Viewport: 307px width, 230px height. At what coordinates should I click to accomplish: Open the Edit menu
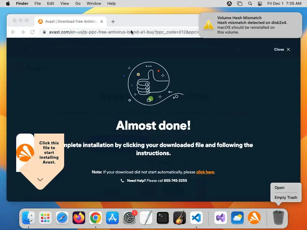point(50,4)
